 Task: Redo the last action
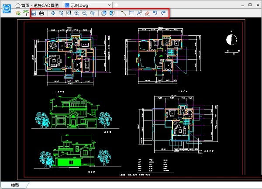[x=163, y=13]
